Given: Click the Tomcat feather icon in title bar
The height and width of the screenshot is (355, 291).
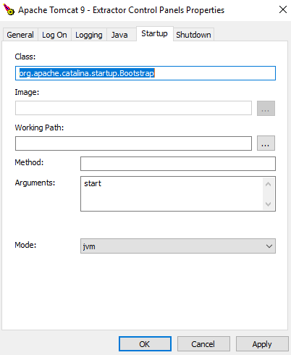Looking at the screenshot, I should pos(9,9).
